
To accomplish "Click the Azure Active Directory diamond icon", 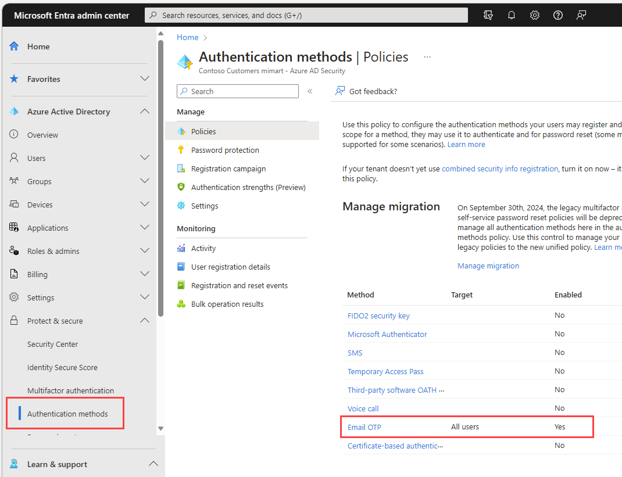I will click(15, 112).
